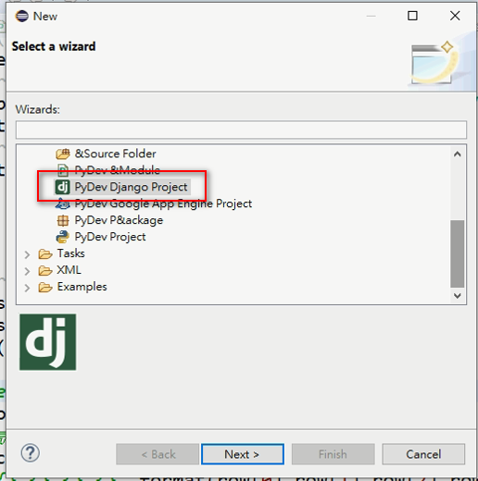Image resolution: width=478 pixels, height=481 pixels.
Task: Click the Source Folder wizard icon
Action: [63, 154]
